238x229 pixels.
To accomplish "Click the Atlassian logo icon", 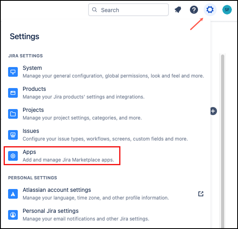I will (13, 194).
